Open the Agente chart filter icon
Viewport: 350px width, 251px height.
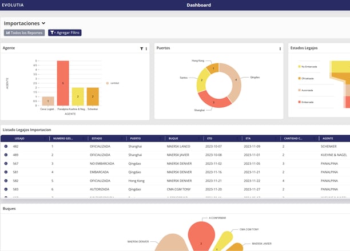click(x=141, y=48)
